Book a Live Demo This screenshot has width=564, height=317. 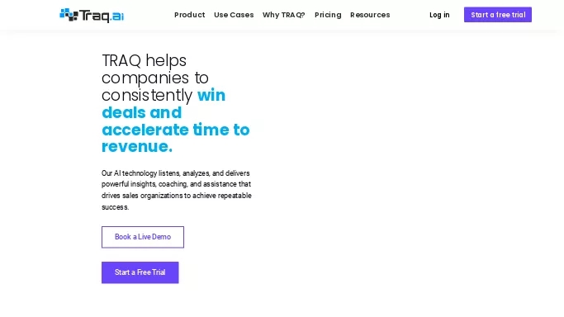pos(142,237)
